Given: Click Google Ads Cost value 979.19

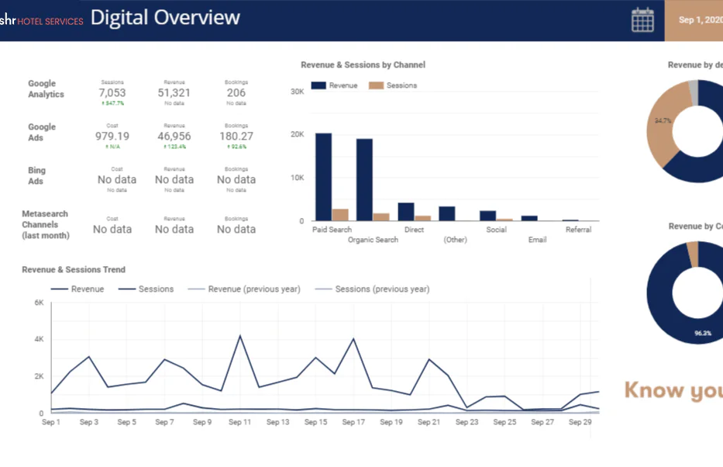Looking at the screenshot, I should 112,136.
